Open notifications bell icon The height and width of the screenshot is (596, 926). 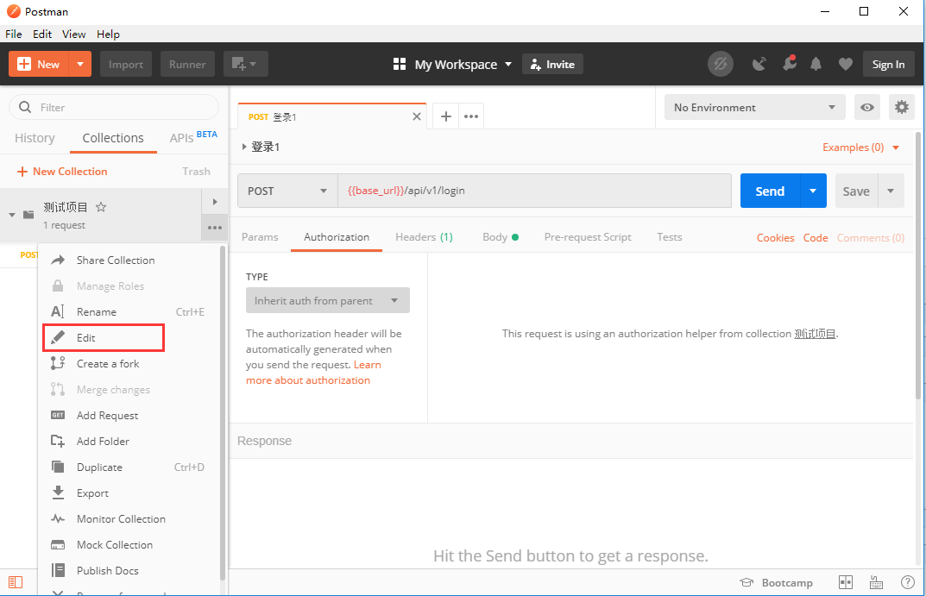tap(816, 64)
